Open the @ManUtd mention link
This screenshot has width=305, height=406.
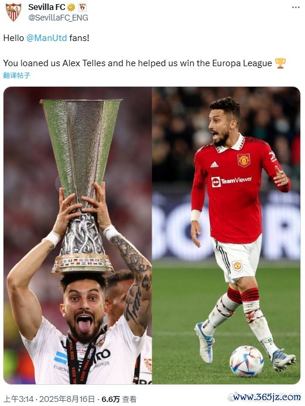[x=47, y=38]
